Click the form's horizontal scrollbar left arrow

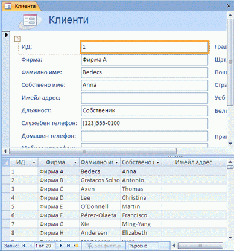5,151
